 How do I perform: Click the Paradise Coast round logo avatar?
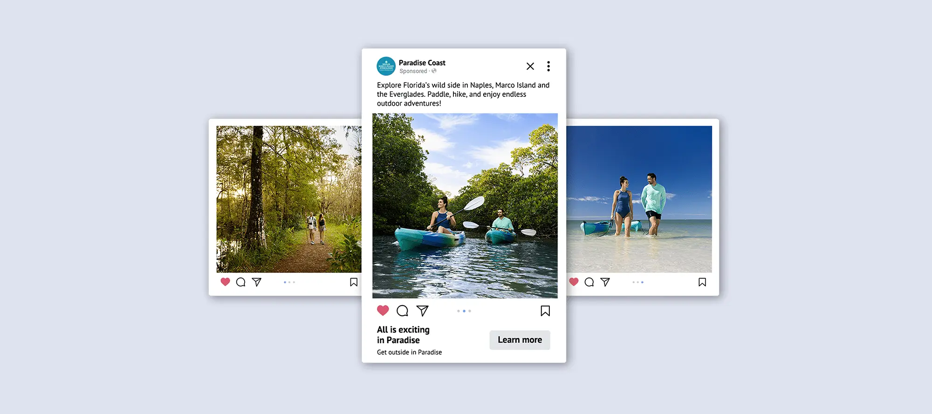point(386,66)
